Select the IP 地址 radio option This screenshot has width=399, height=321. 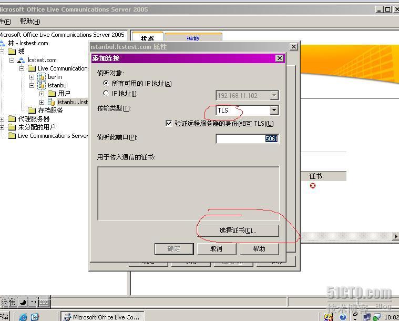tap(106, 93)
